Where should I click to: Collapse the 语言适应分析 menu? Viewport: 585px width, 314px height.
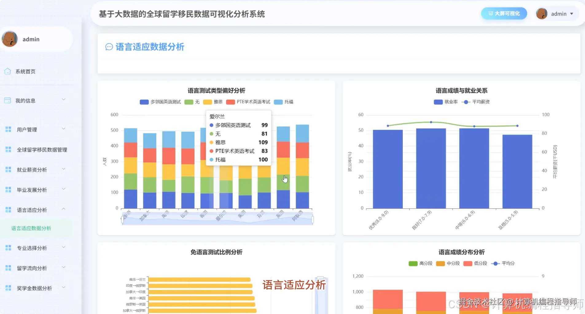[32, 209]
